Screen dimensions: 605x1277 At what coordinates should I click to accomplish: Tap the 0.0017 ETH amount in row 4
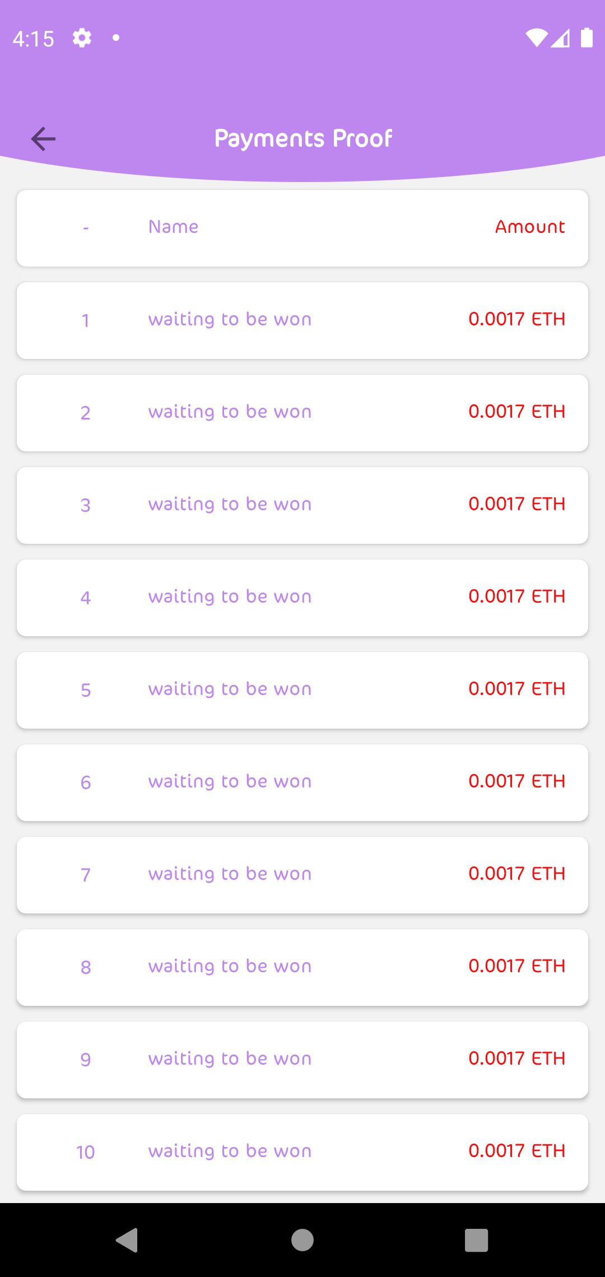pos(516,596)
